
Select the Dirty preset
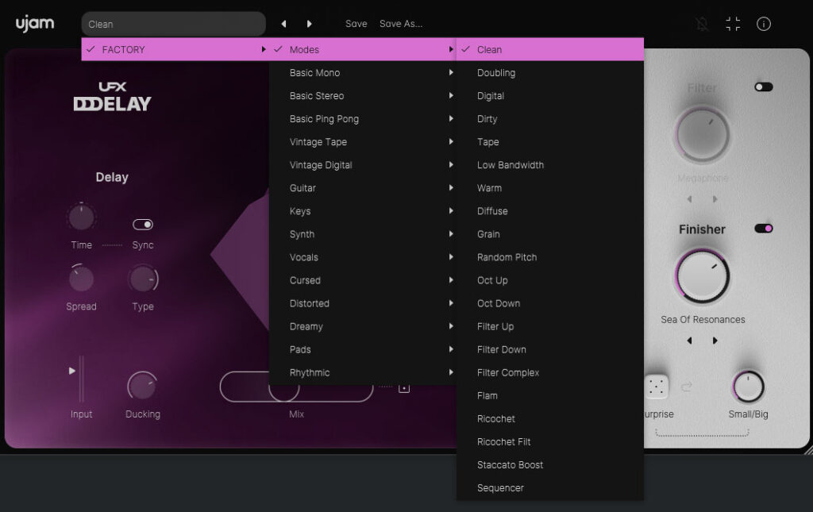coord(549,118)
